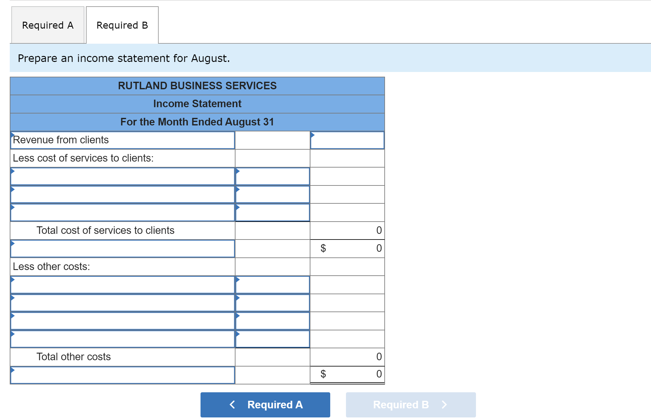This screenshot has width=651, height=419.
Task: Open the third dropdown under cost of services
Action: click(x=123, y=212)
